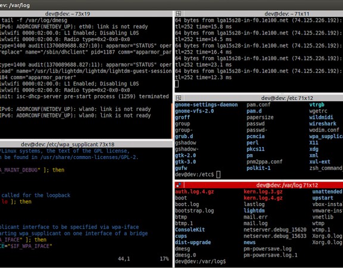The height and width of the screenshot is (268, 343).
Task: Open the group menu icon of the red /var/log terminal
Action: pyautogui.click(x=179, y=185)
